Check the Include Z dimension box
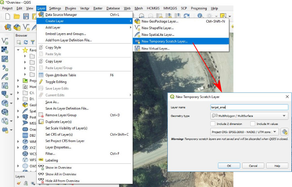 pos(213,124)
